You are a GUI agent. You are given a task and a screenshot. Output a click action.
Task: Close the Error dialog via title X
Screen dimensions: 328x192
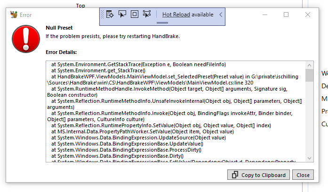coord(307,15)
